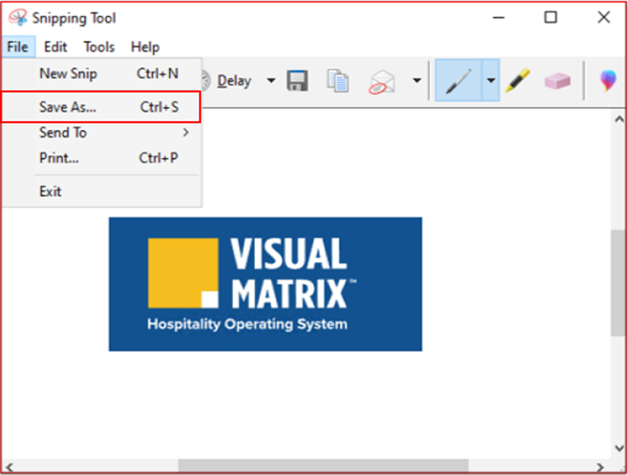
Task: Expand the Delay dropdown arrow
Action: tap(271, 81)
